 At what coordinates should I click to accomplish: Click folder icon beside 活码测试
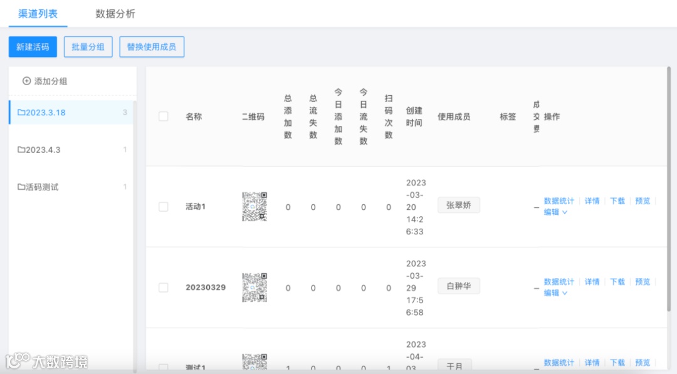click(21, 186)
